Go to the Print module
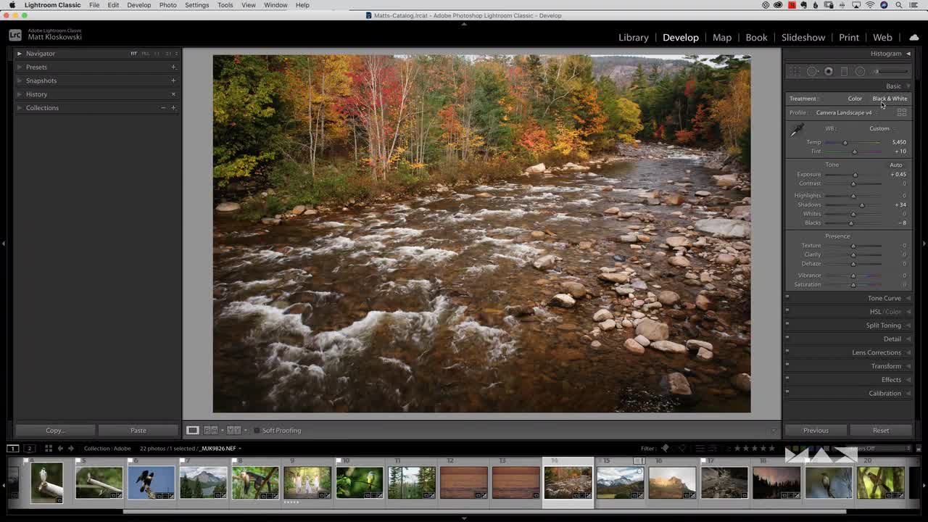 [x=849, y=38]
